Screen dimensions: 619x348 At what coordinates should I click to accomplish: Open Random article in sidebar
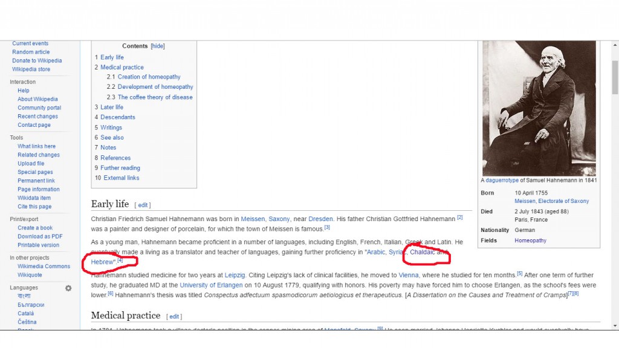[x=31, y=52]
